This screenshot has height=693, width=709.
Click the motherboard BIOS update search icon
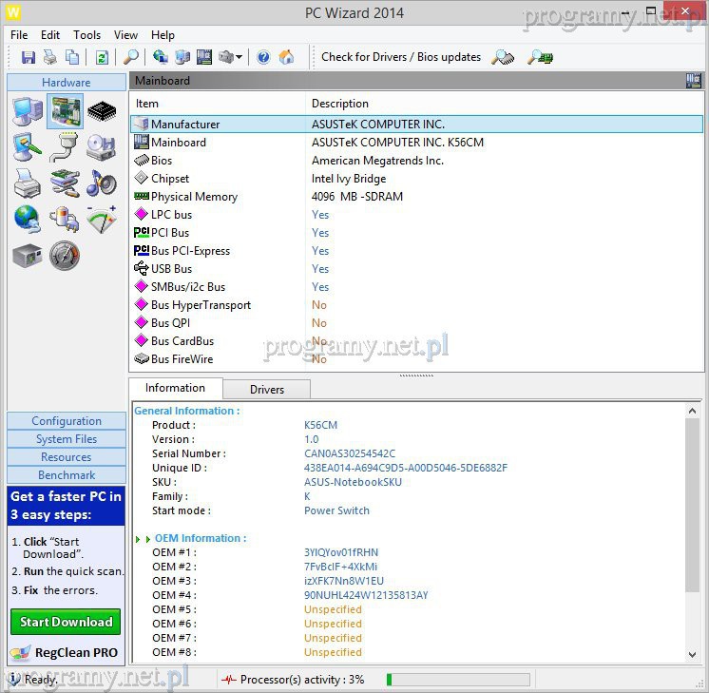[541, 57]
